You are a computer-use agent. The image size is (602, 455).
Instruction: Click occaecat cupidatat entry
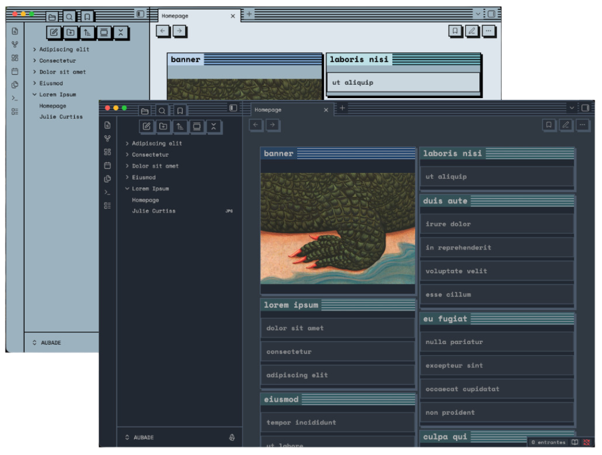click(497, 389)
